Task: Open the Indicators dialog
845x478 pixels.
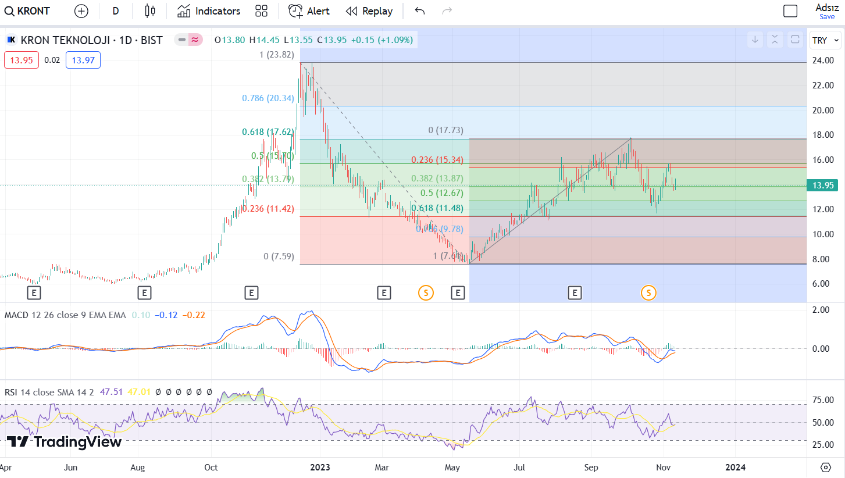Action: point(209,11)
